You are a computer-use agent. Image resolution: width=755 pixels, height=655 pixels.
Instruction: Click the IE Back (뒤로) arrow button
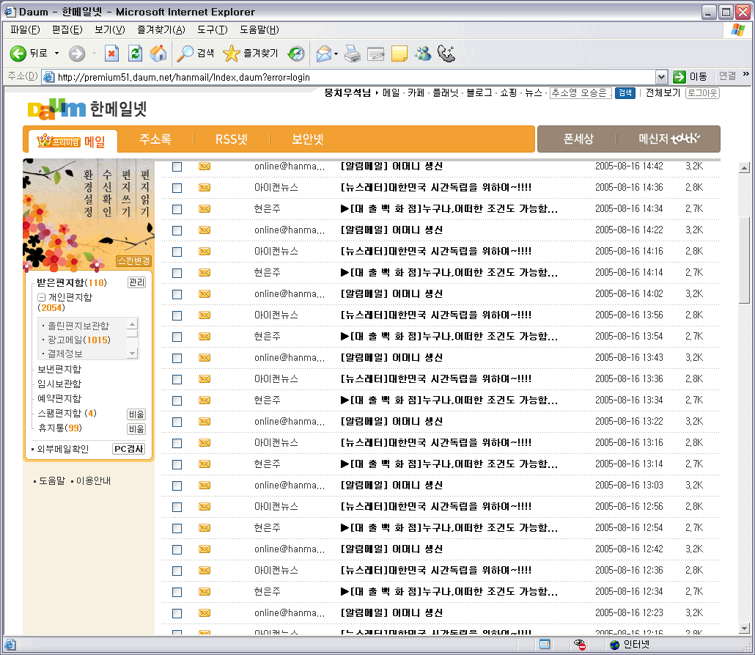tap(18, 54)
